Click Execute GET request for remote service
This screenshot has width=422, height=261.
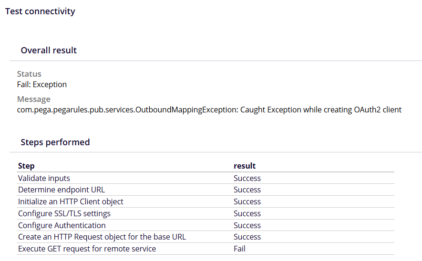point(87,249)
